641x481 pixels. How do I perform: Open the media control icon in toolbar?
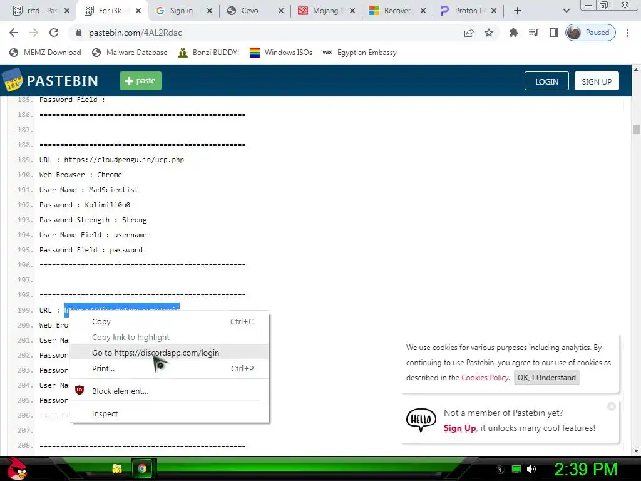click(x=533, y=33)
